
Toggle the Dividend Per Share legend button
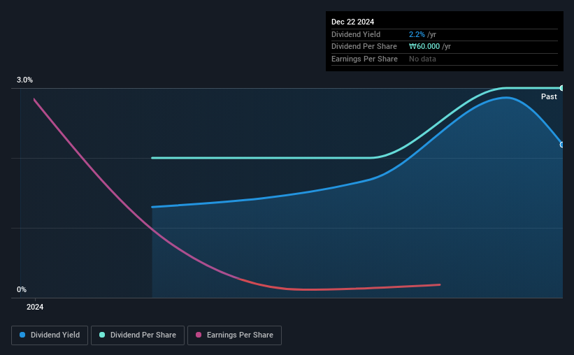click(x=138, y=335)
